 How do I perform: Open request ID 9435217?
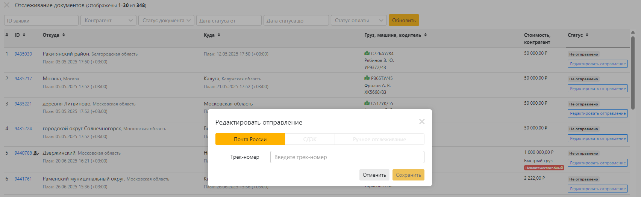tap(23, 79)
